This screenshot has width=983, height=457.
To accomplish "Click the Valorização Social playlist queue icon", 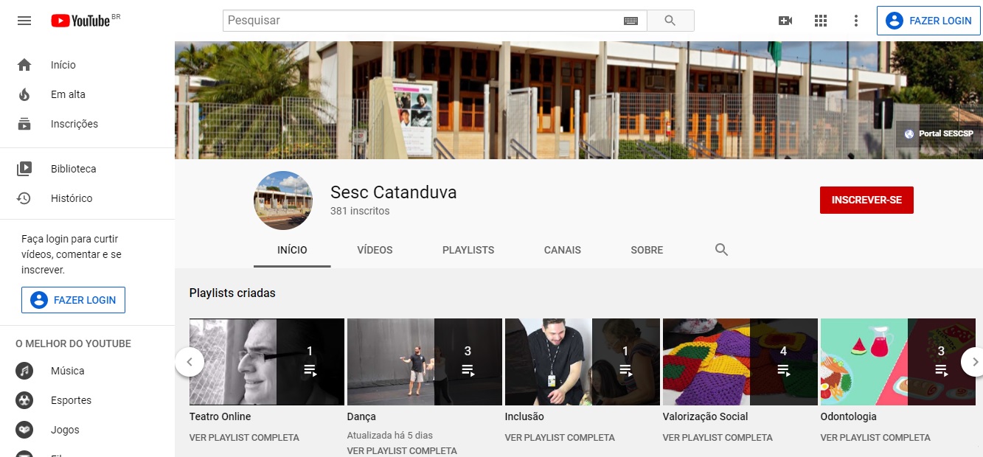I will tap(784, 370).
